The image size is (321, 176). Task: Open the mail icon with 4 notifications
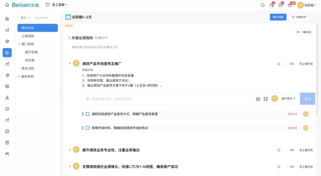pos(280,5)
